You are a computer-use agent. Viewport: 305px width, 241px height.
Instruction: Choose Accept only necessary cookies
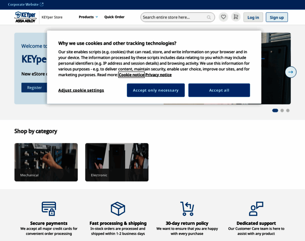pos(156,90)
